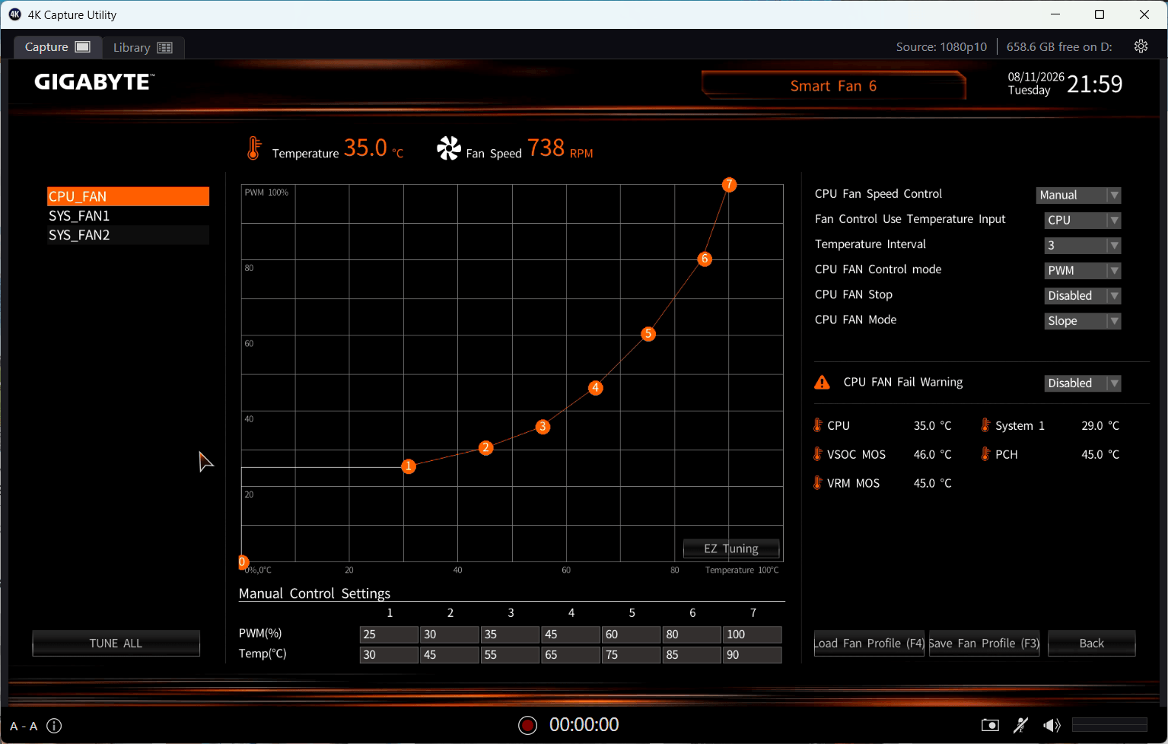Click Load Fan Profile (F4)
This screenshot has width=1168, height=744.
pos(869,643)
